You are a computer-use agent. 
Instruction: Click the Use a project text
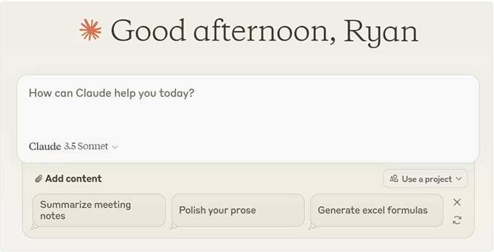426,179
